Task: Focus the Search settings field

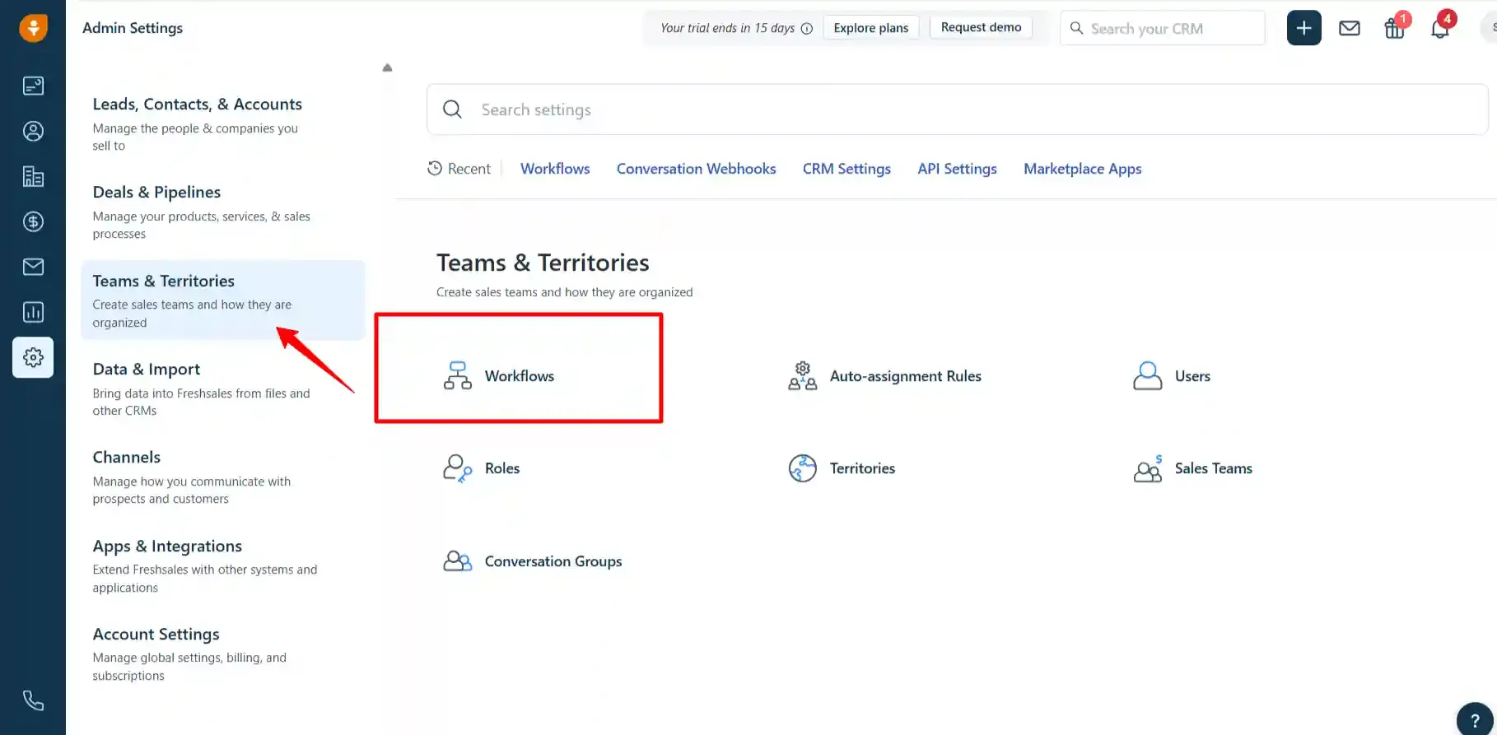Action: [x=958, y=109]
